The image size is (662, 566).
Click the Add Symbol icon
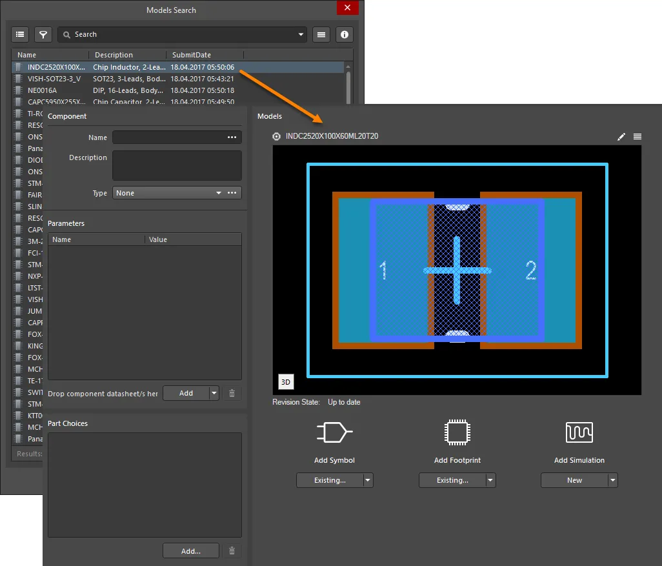point(334,432)
